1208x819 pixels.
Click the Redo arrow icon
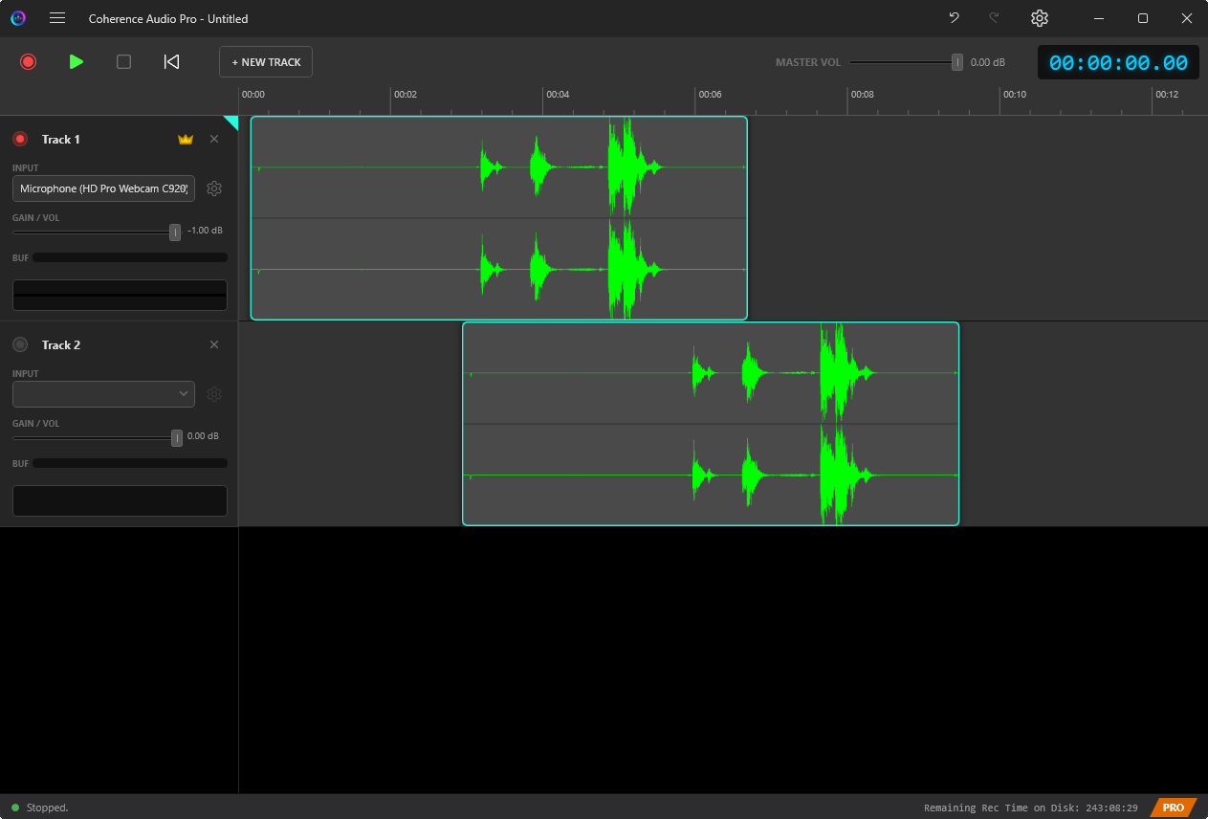click(x=994, y=18)
